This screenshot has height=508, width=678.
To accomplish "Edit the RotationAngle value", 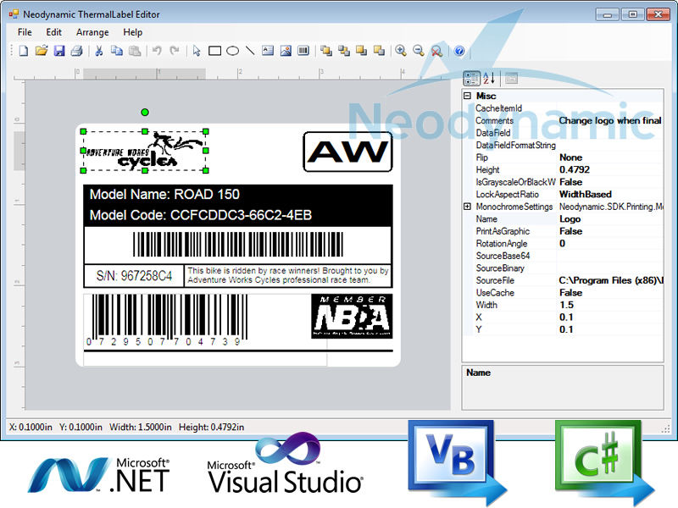I will (609, 243).
